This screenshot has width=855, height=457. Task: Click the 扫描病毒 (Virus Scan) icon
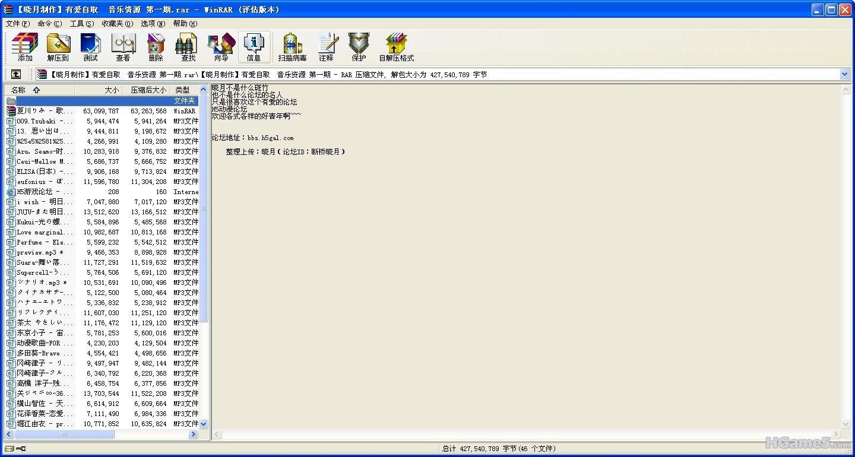292,47
